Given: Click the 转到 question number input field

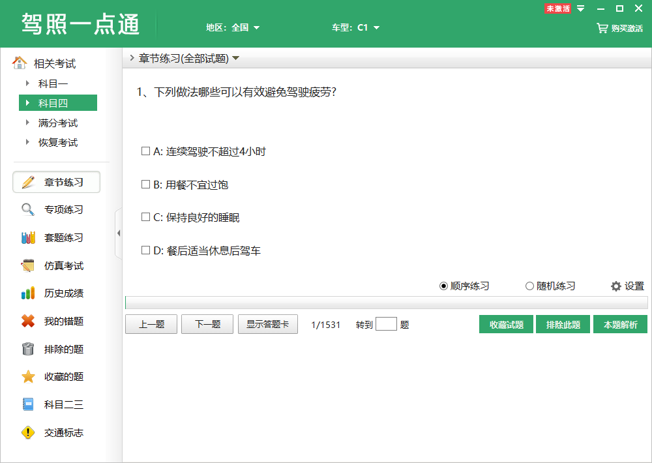Looking at the screenshot, I should (x=387, y=324).
